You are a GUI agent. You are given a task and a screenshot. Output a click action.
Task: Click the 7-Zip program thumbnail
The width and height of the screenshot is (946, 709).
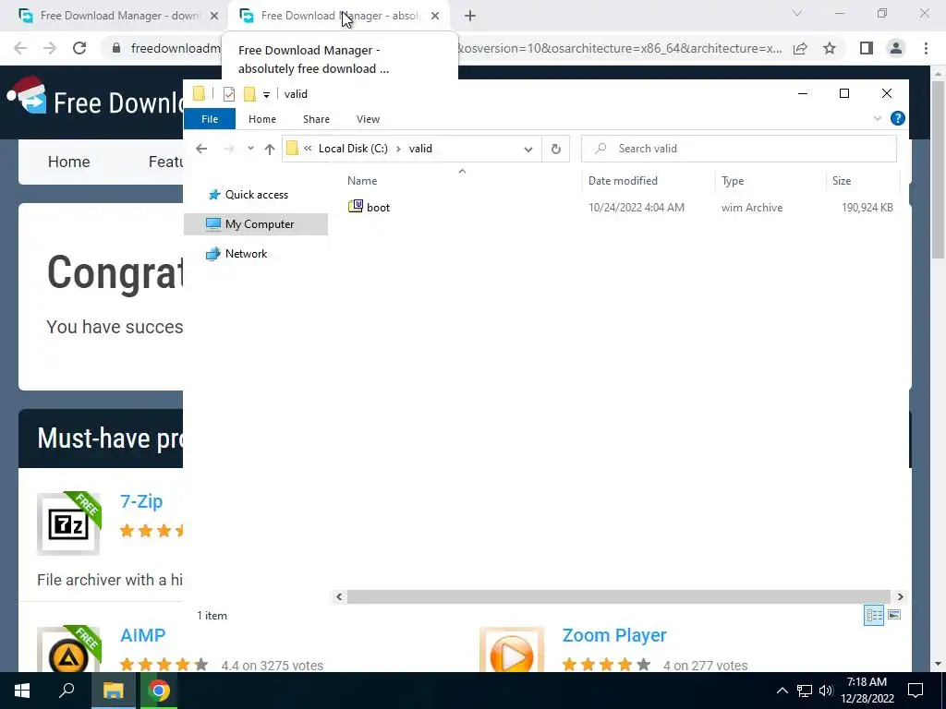coord(68,523)
